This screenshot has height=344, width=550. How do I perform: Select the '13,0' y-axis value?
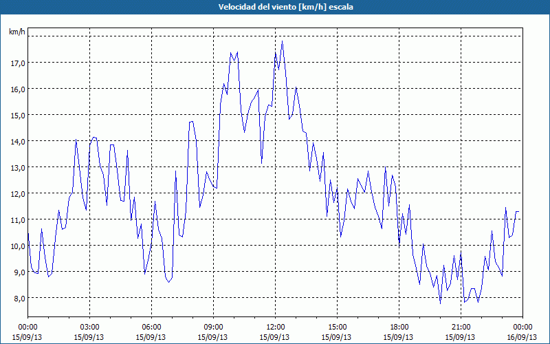pos(18,168)
